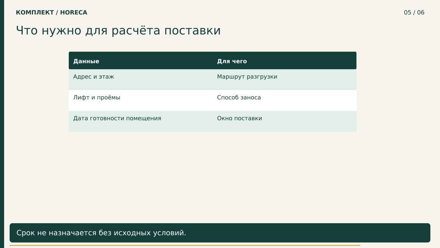
Task: Select the "Для чего" column header
Action: coord(285,61)
